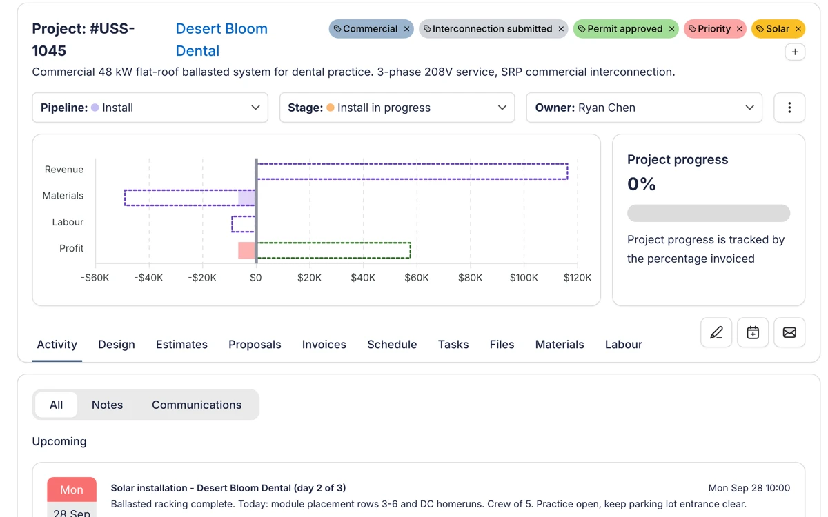Open Solar installation - Desert Bloom Dental event
Image resolution: width=828 pixels, height=517 pixels.
(228, 488)
